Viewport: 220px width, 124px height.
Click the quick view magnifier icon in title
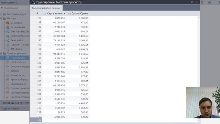click(x=33, y=2)
